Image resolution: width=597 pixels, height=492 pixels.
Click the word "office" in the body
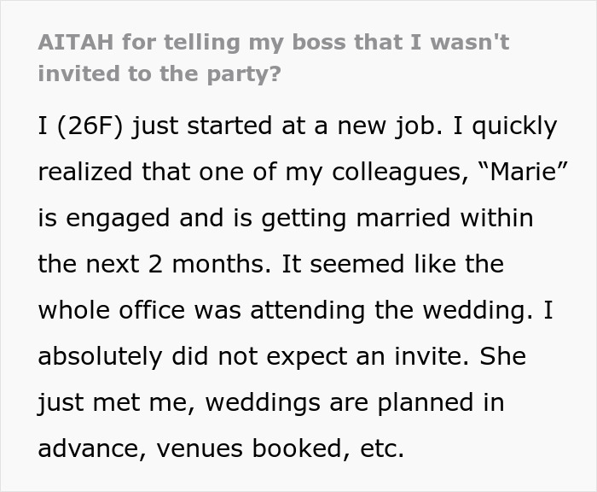click(152, 310)
